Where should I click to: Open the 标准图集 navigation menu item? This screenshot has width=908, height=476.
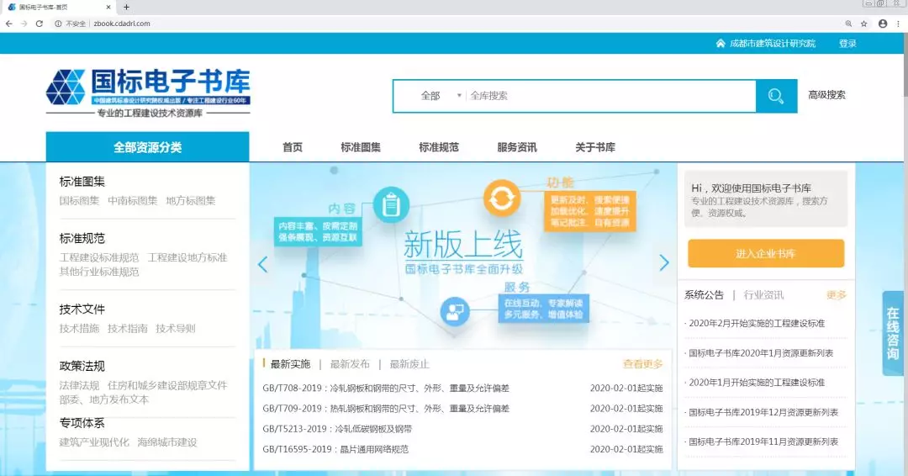click(361, 147)
